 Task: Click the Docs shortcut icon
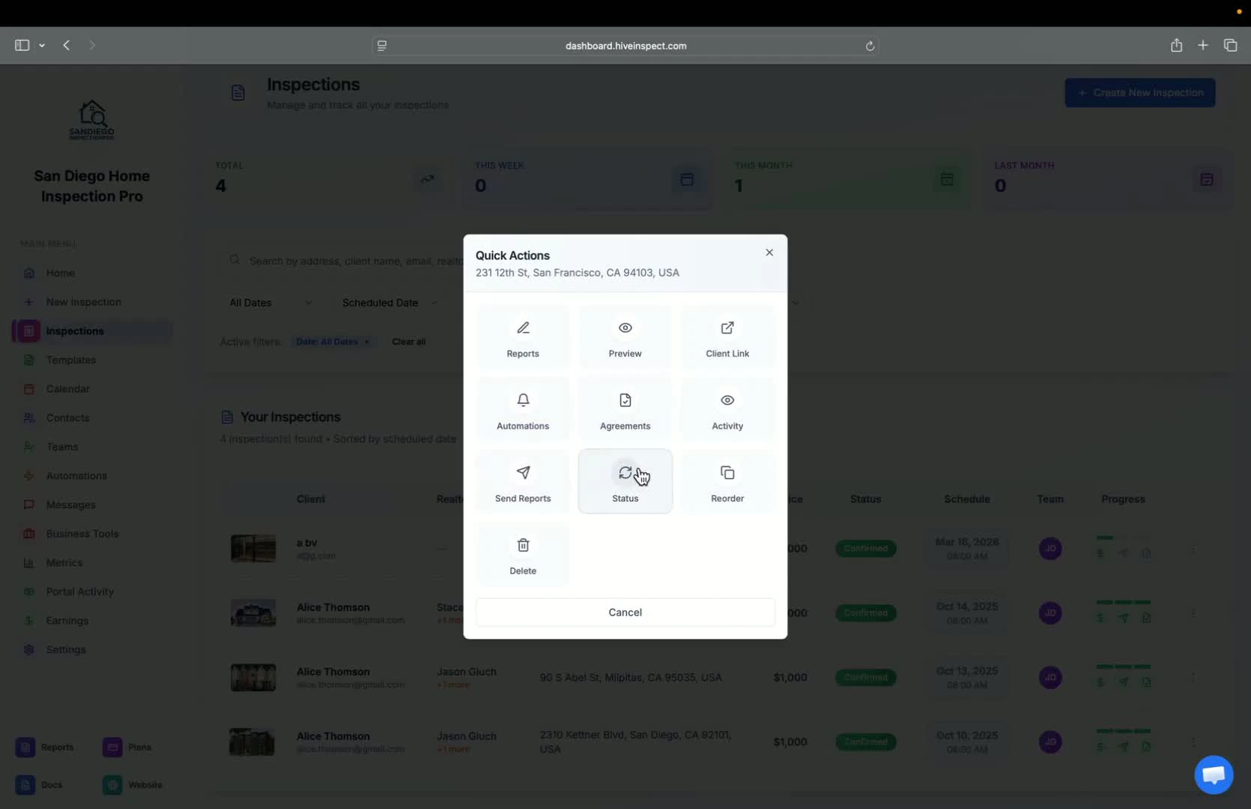(25, 785)
